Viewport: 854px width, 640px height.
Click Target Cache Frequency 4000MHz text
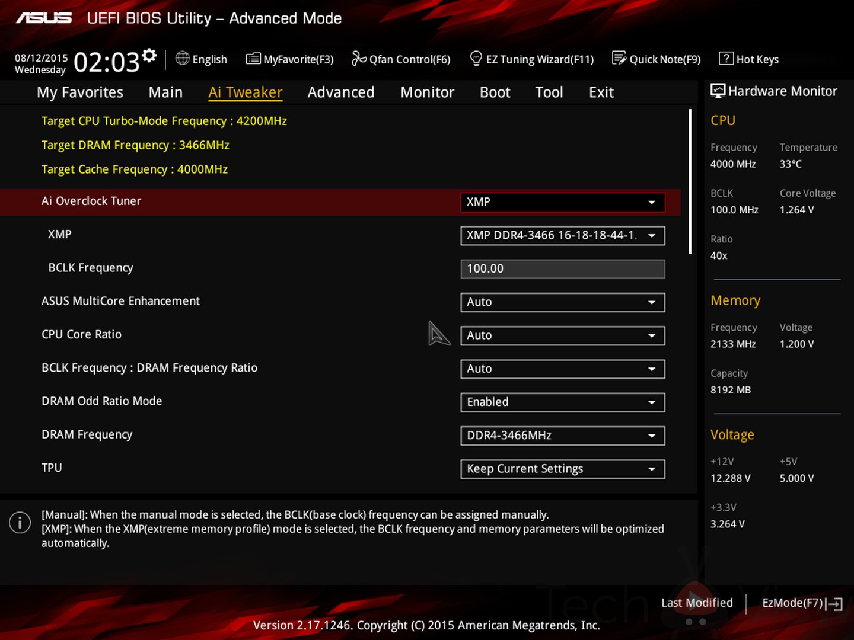[x=135, y=169]
